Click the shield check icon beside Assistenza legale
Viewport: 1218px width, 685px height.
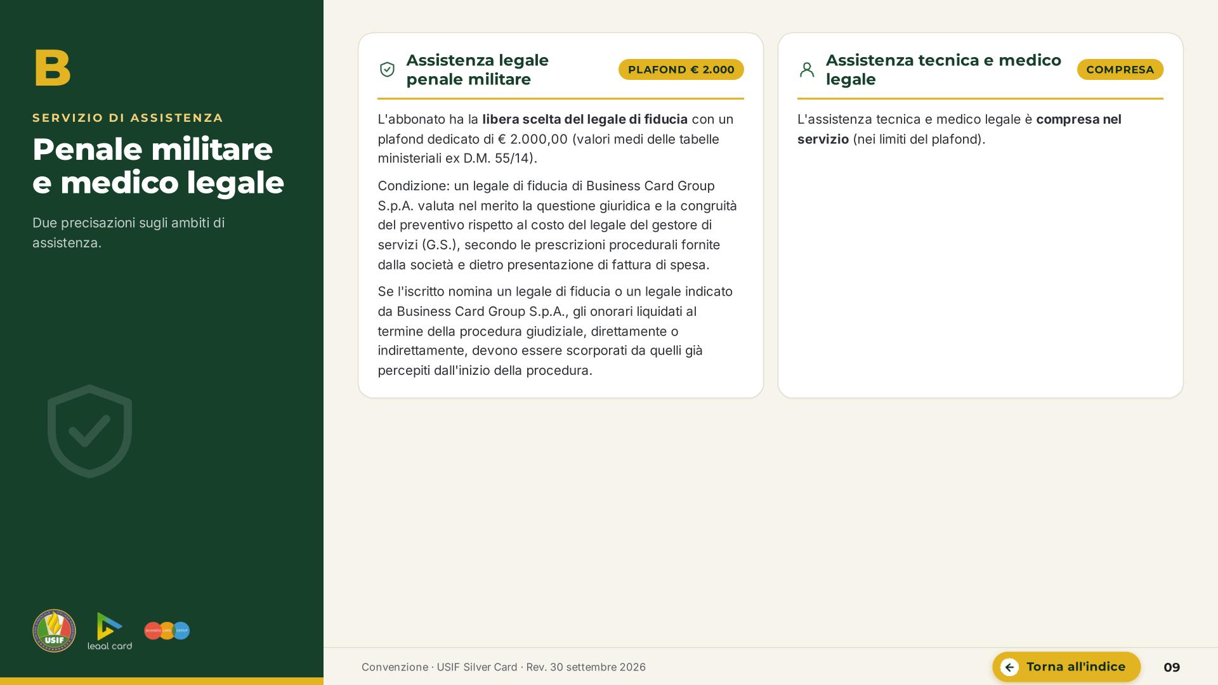tap(387, 70)
